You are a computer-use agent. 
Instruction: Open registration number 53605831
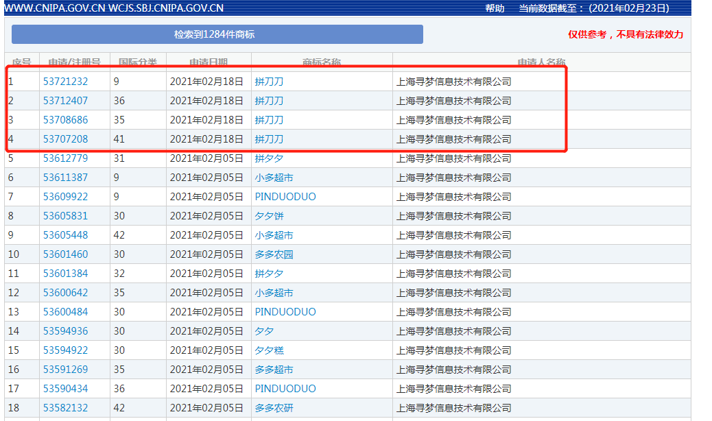tap(65, 216)
